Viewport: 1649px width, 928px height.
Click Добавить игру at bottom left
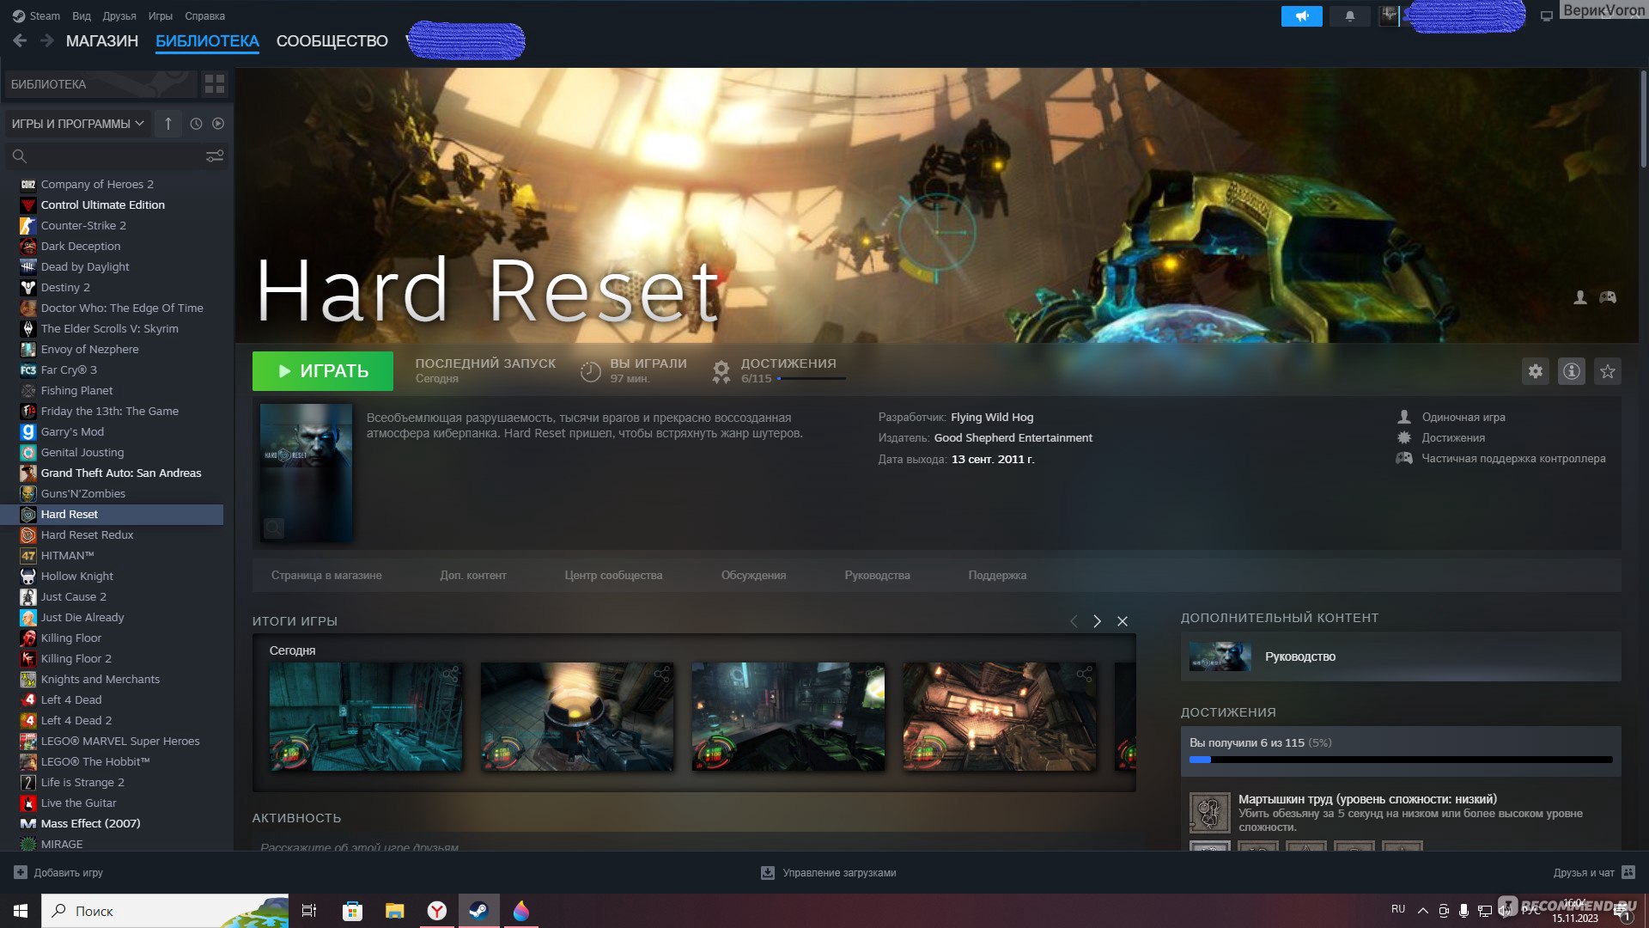pos(58,873)
